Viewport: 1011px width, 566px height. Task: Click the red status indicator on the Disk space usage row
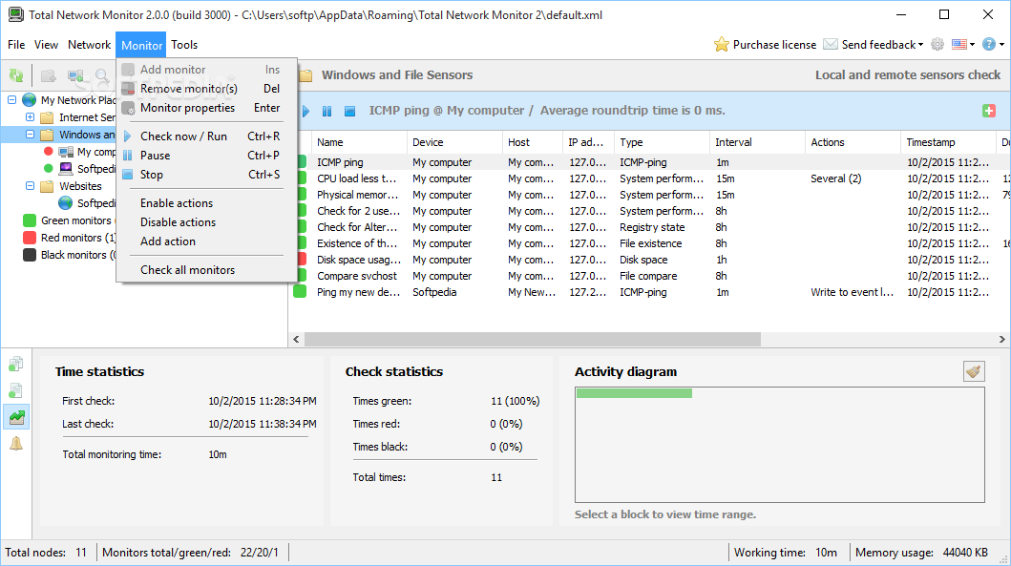tap(301, 260)
